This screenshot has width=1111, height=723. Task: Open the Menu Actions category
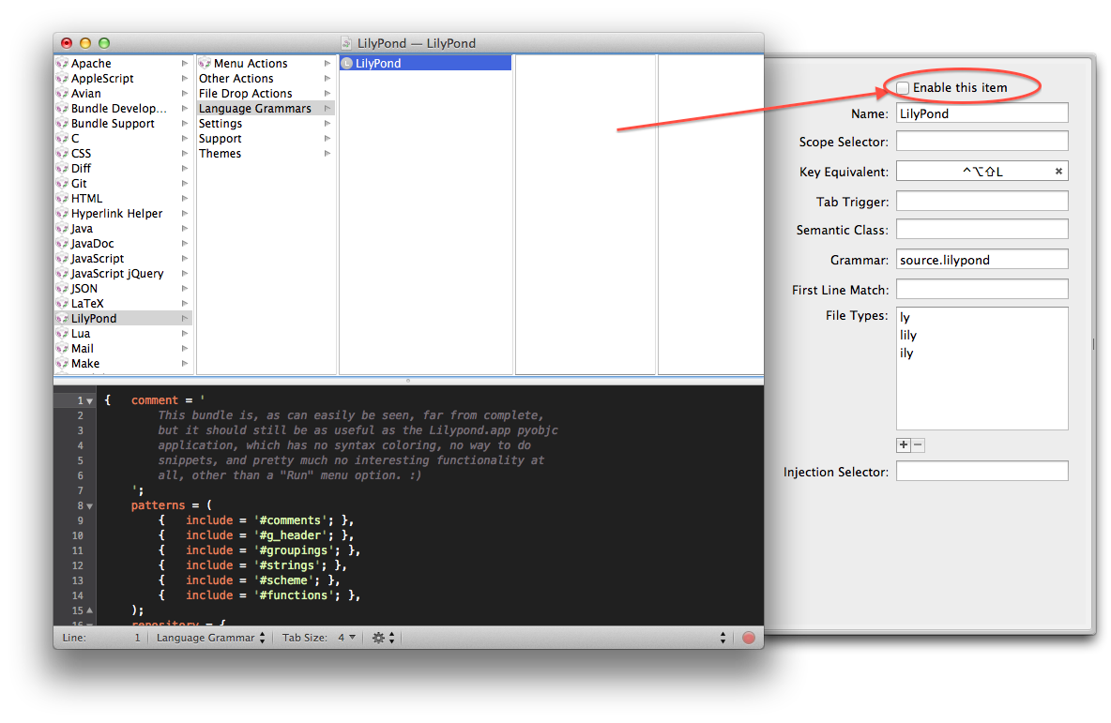(x=266, y=63)
